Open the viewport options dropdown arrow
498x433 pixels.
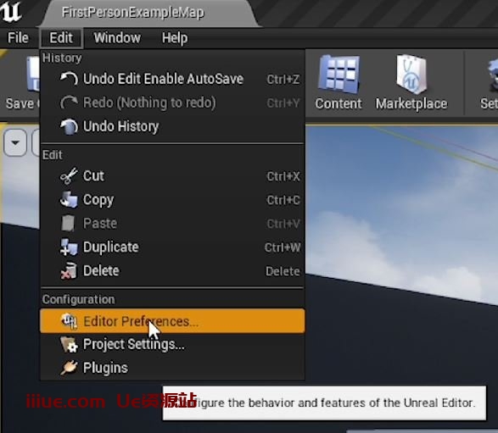(15, 142)
